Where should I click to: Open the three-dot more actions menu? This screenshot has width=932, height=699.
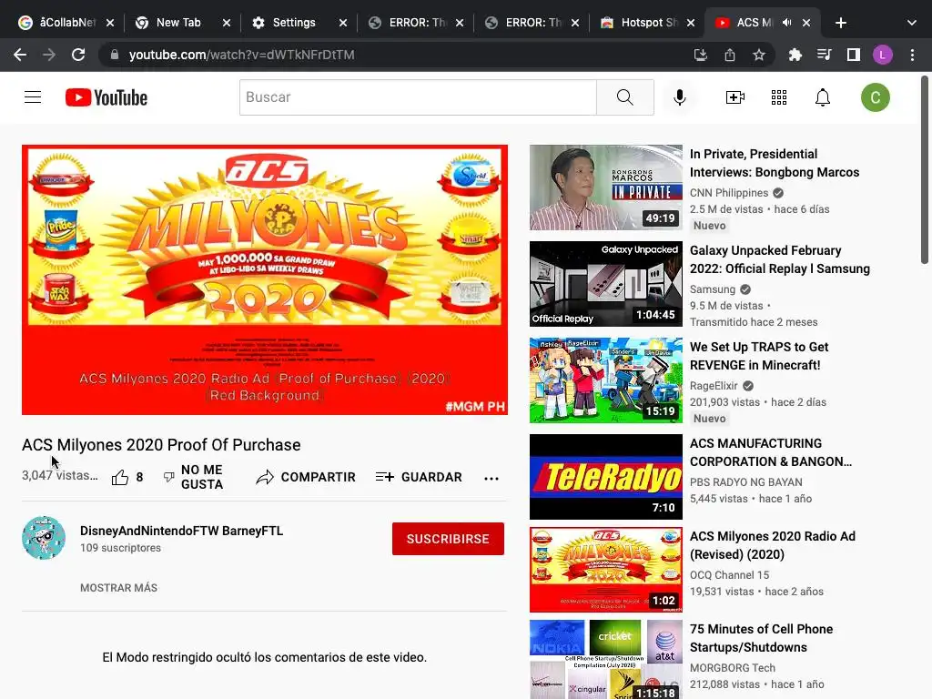pos(491,478)
